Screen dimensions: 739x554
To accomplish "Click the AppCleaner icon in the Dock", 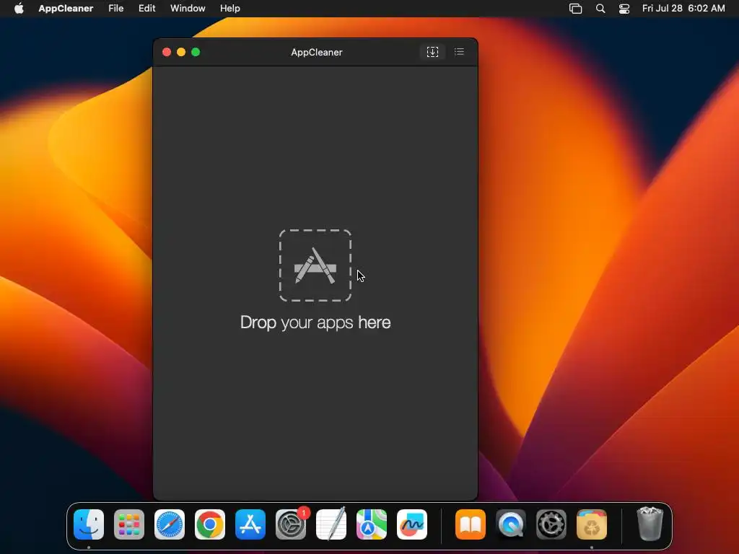I will [x=592, y=524].
